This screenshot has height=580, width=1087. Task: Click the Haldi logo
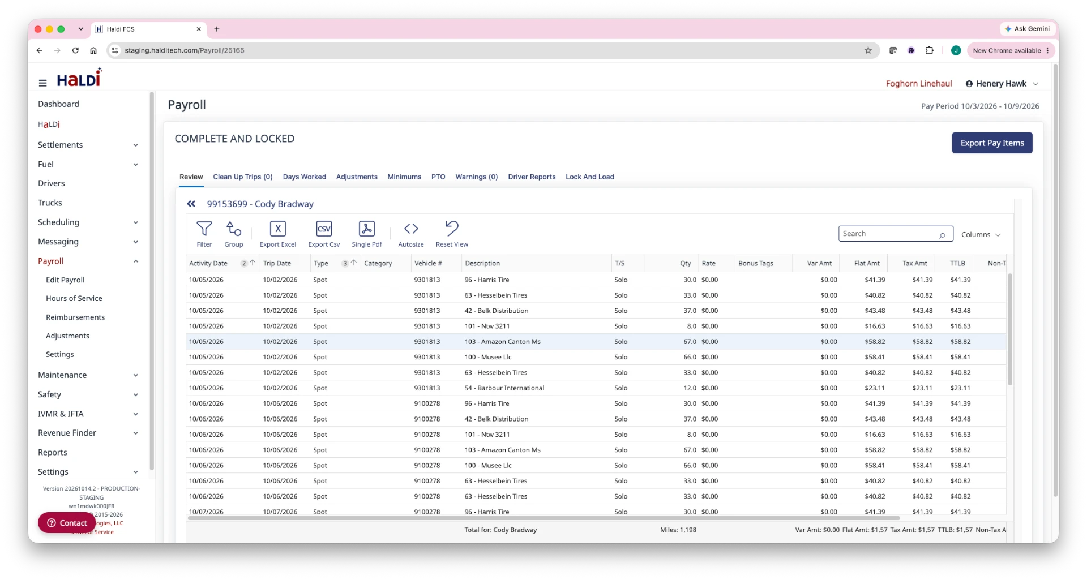79,78
